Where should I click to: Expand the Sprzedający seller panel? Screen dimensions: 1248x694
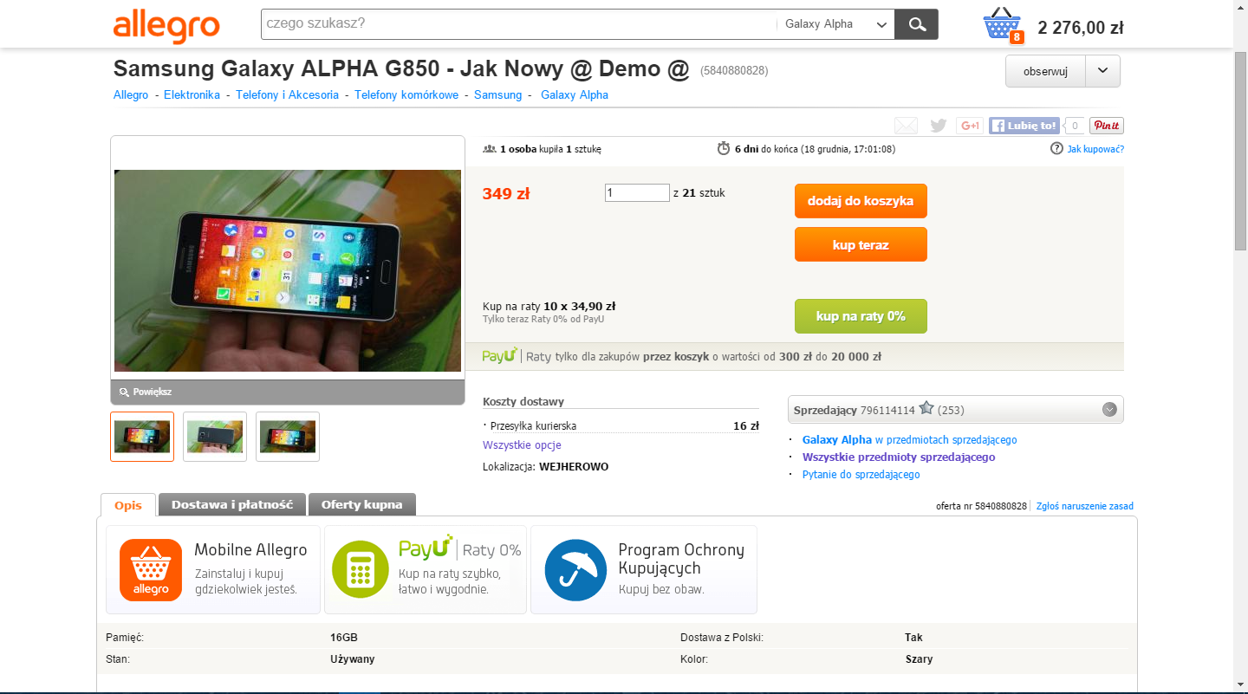click(x=1109, y=410)
